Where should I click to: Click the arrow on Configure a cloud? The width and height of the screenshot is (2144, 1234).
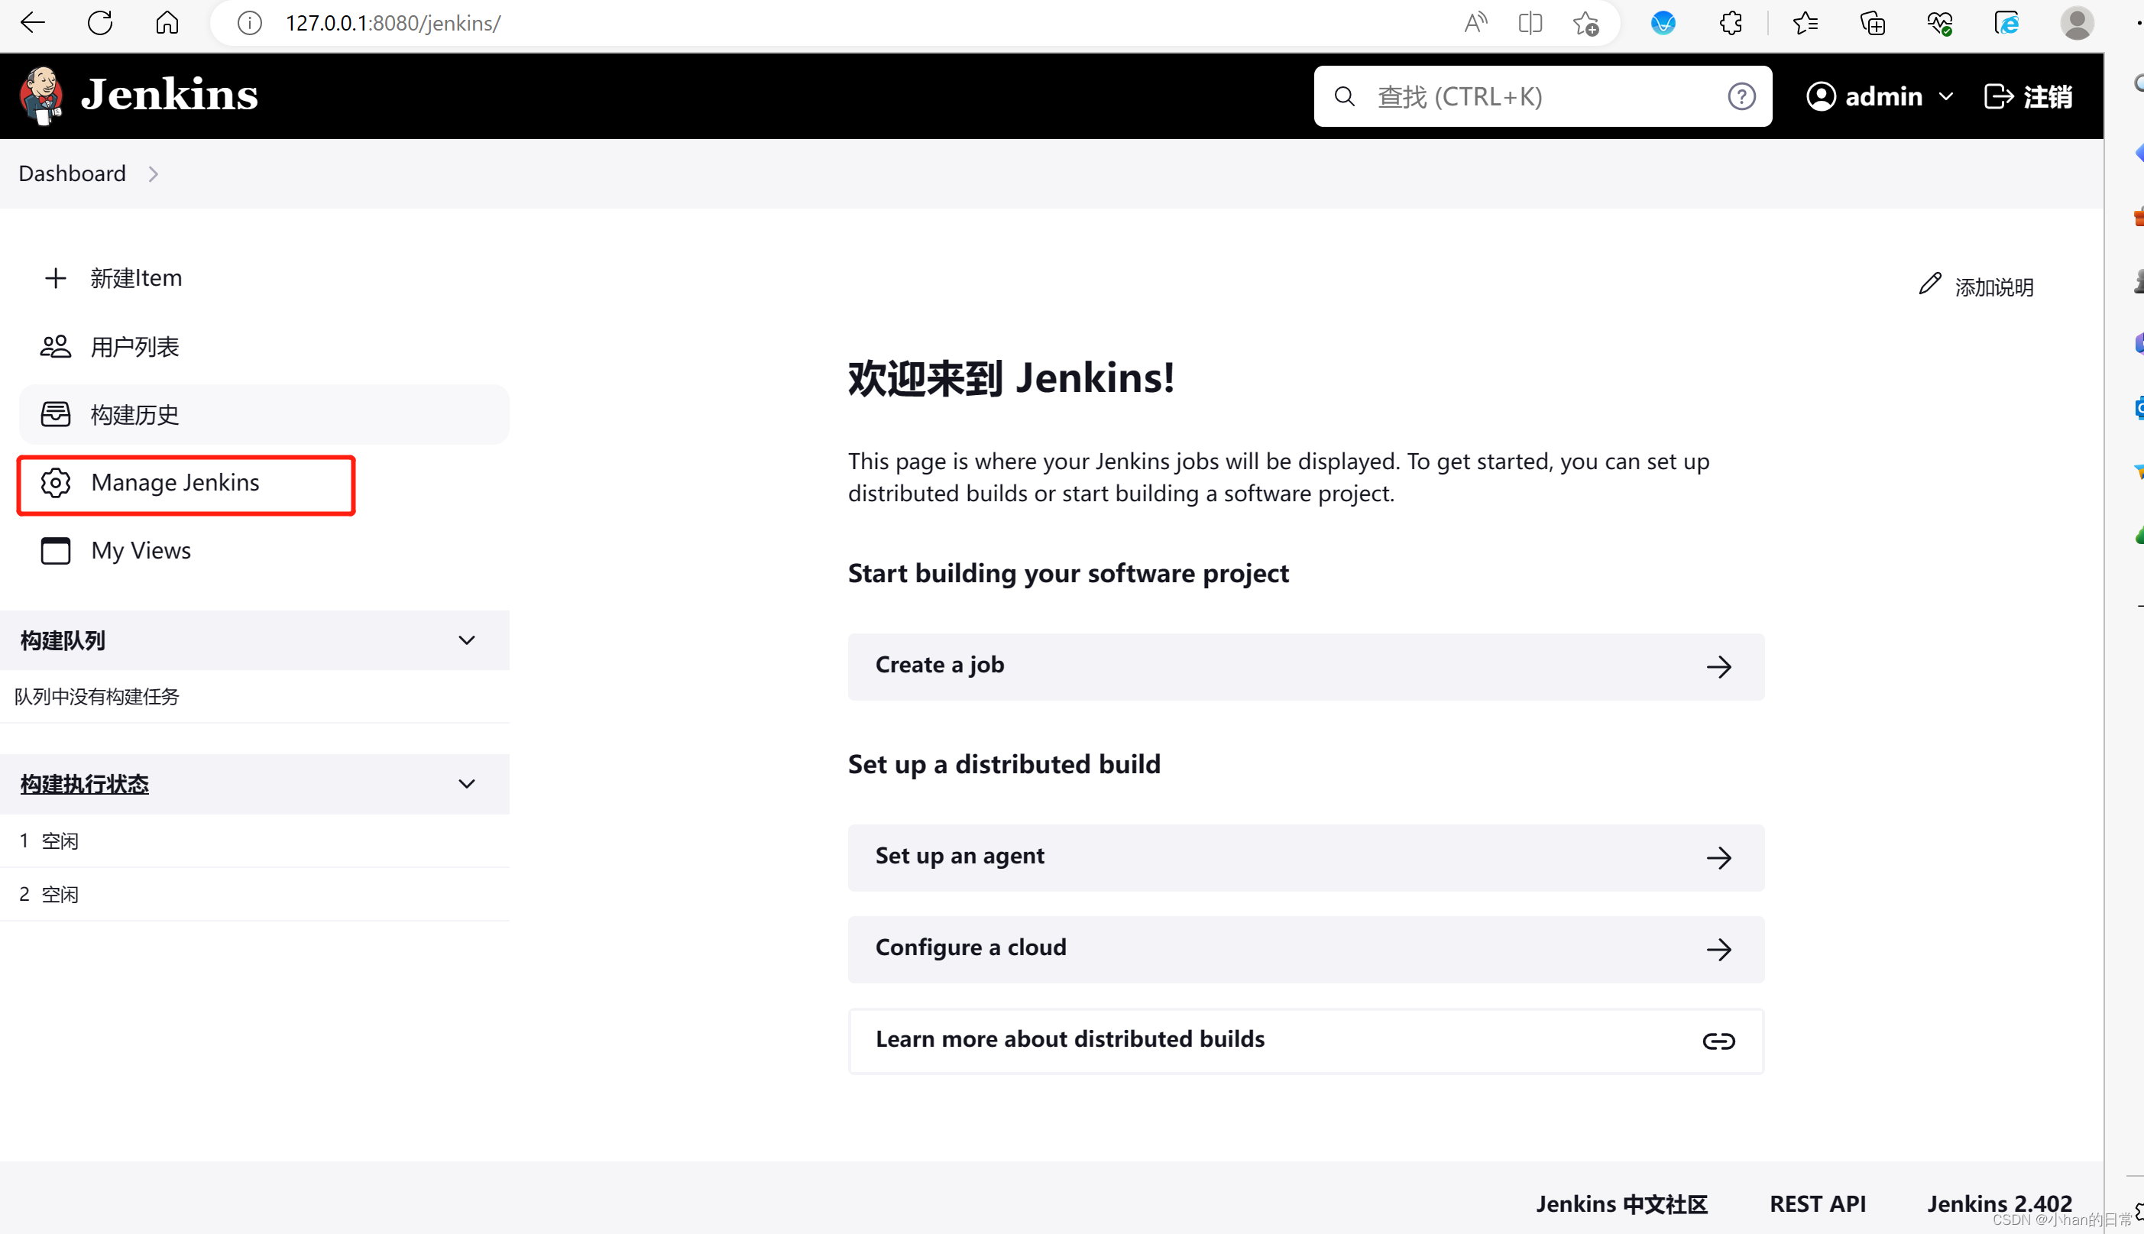1718,949
